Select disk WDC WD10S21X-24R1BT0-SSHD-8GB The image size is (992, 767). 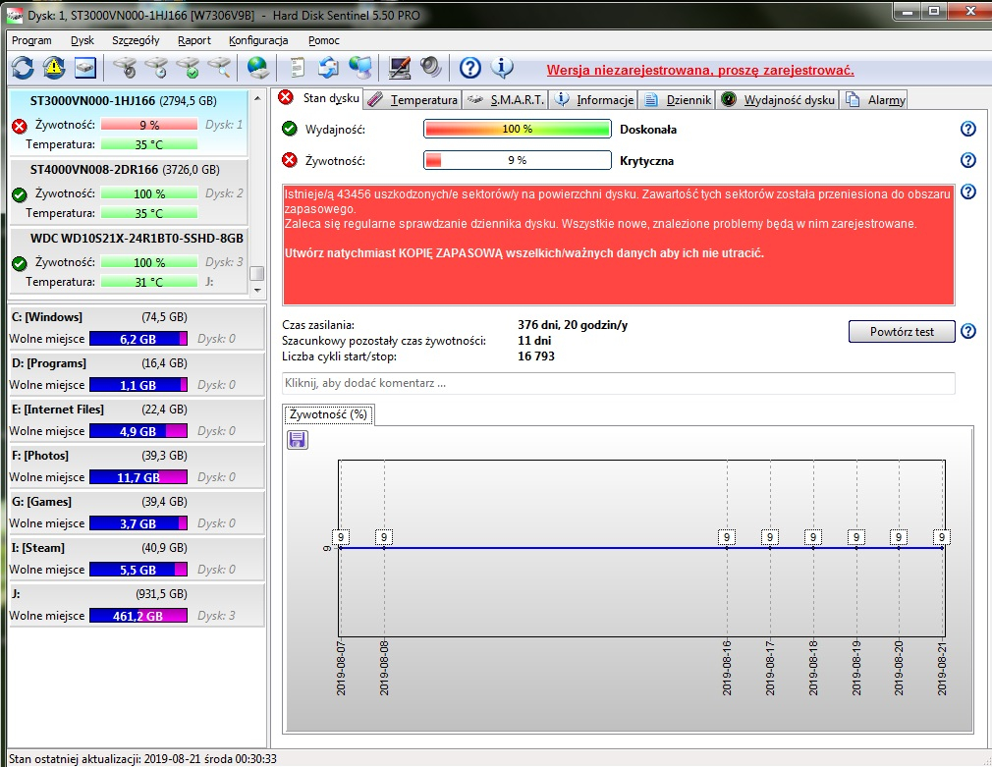click(128, 260)
